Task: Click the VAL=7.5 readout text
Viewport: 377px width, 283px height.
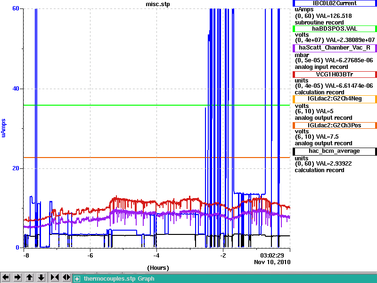Action: pyautogui.click(x=327, y=137)
